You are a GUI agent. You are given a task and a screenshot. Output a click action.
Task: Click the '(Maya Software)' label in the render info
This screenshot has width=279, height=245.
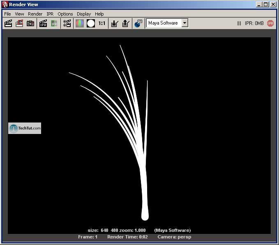point(173,230)
